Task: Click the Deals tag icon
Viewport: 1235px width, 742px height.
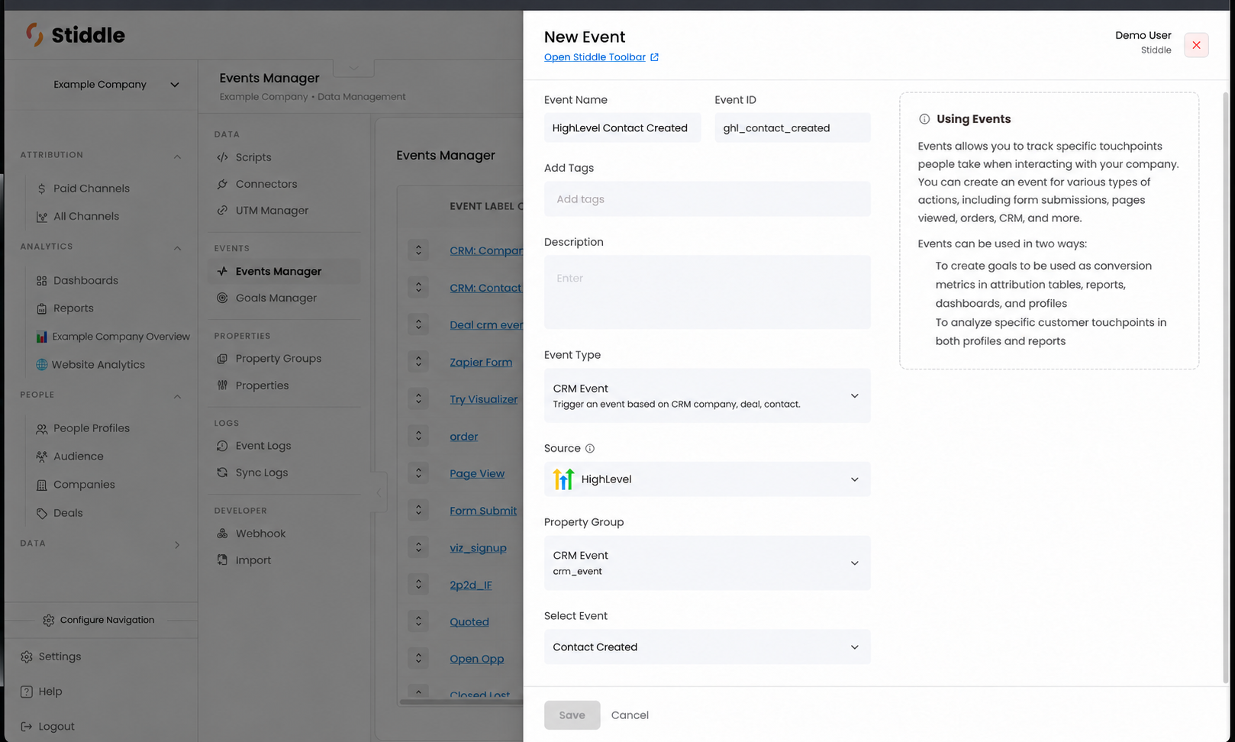Action: [x=42, y=513]
